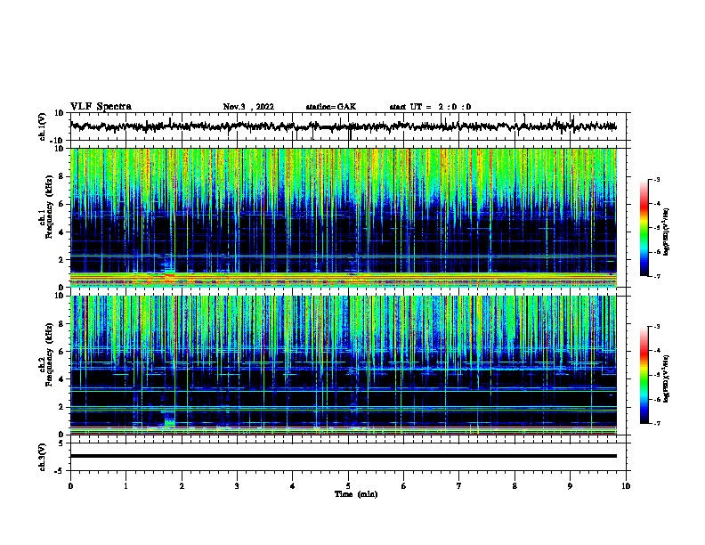The height and width of the screenshot is (545, 705).
Task: Click the "-7" label on the upper colorbar
Action: pos(656,276)
